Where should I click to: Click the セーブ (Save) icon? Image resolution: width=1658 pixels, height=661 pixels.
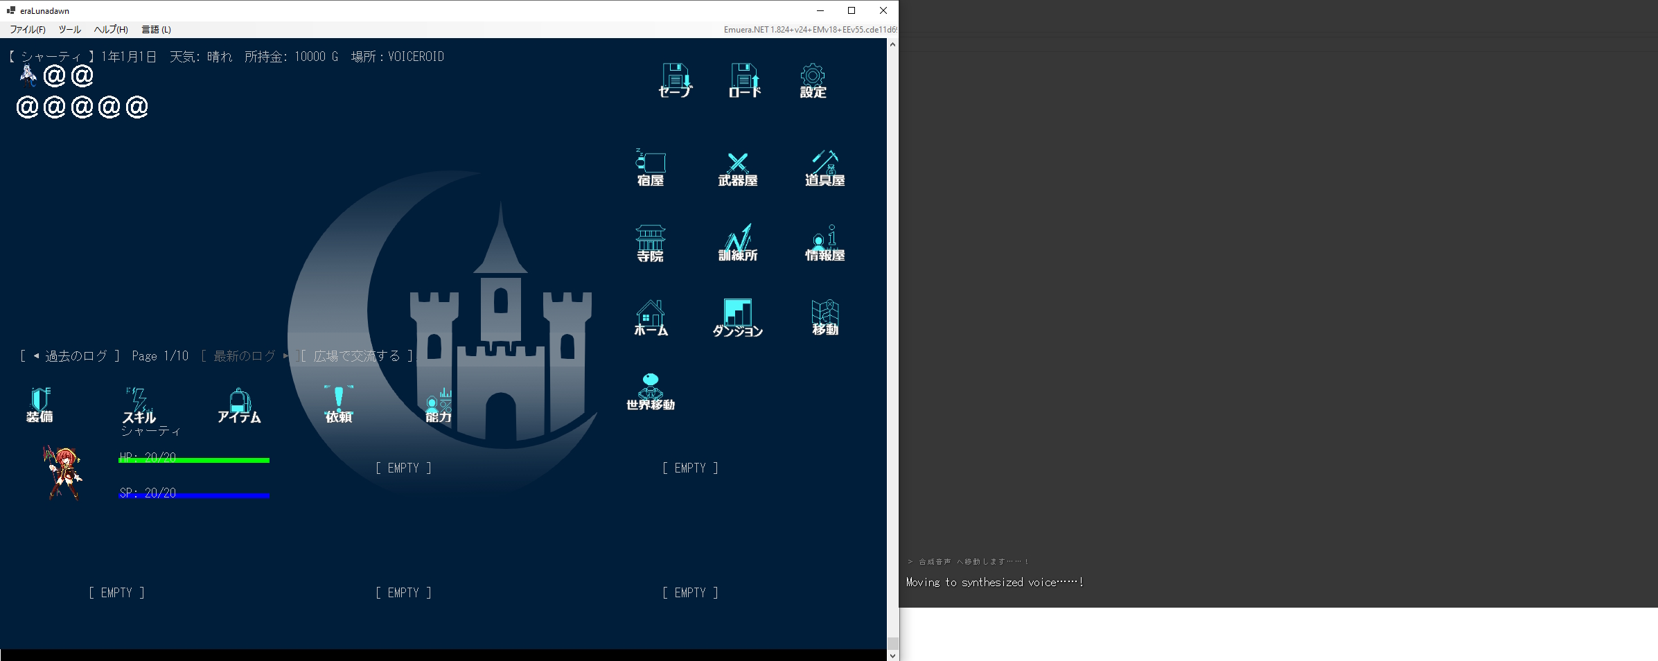[675, 80]
